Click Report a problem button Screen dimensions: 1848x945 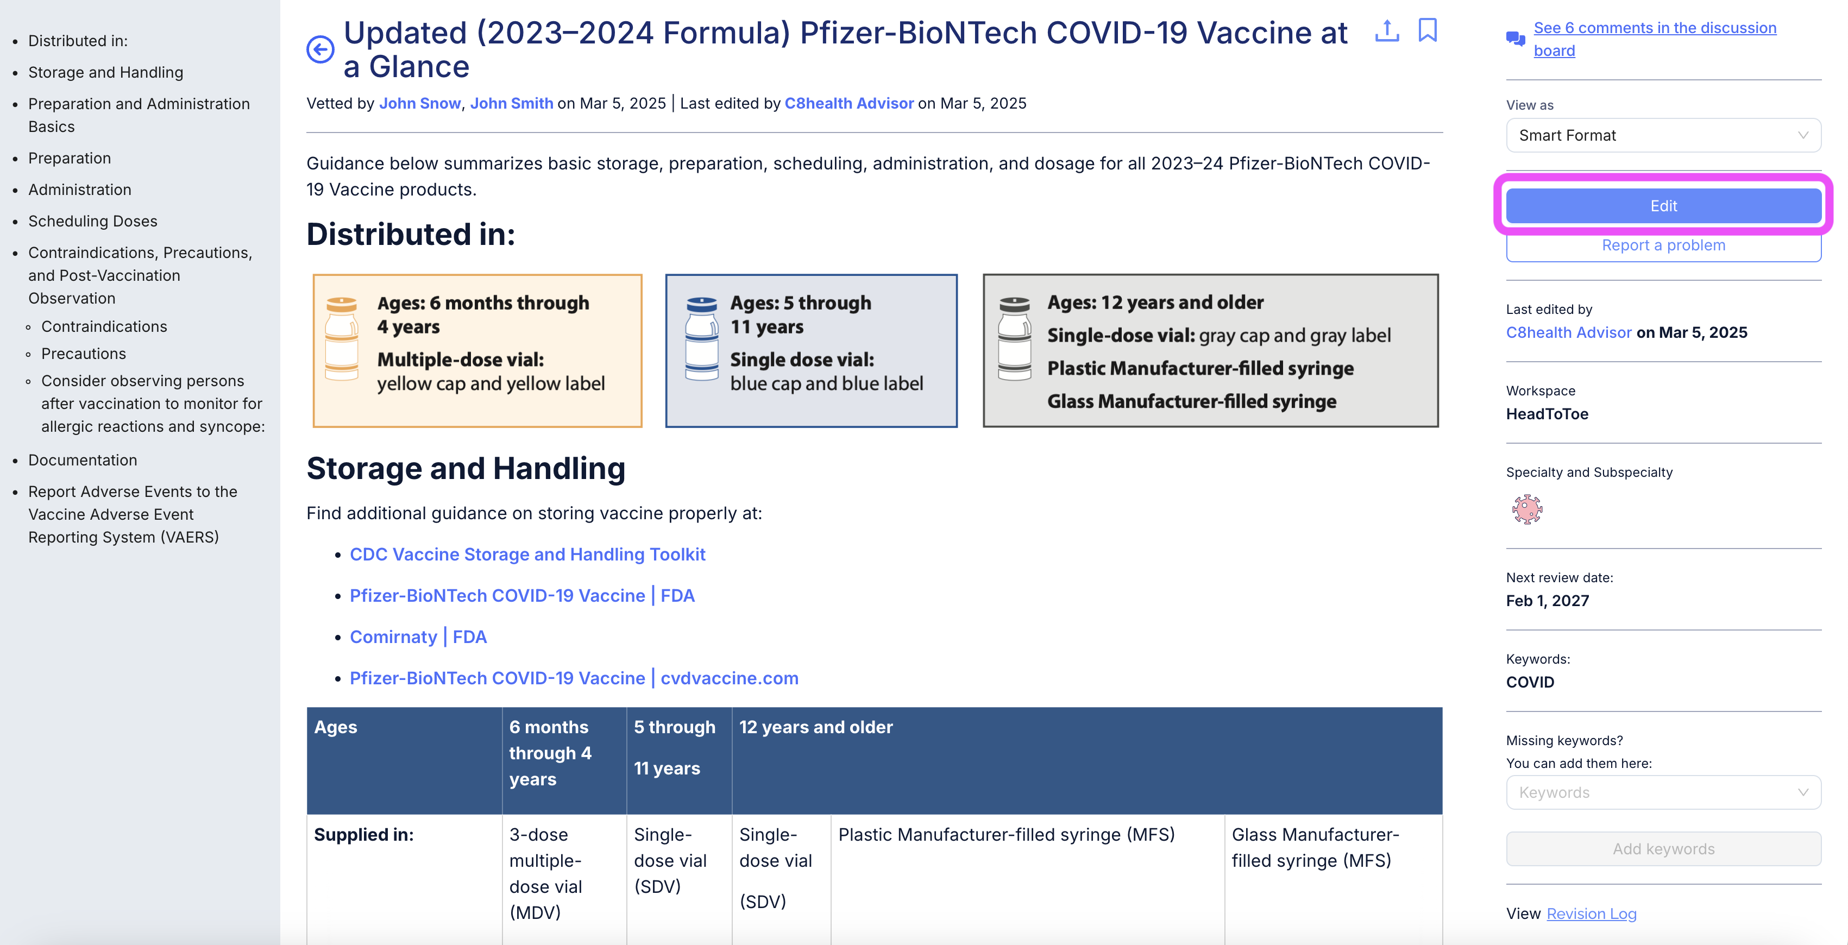(1663, 245)
